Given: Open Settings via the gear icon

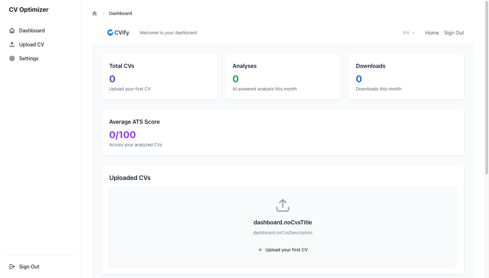Looking at the screenshot, I should click(x=12, y=58).
